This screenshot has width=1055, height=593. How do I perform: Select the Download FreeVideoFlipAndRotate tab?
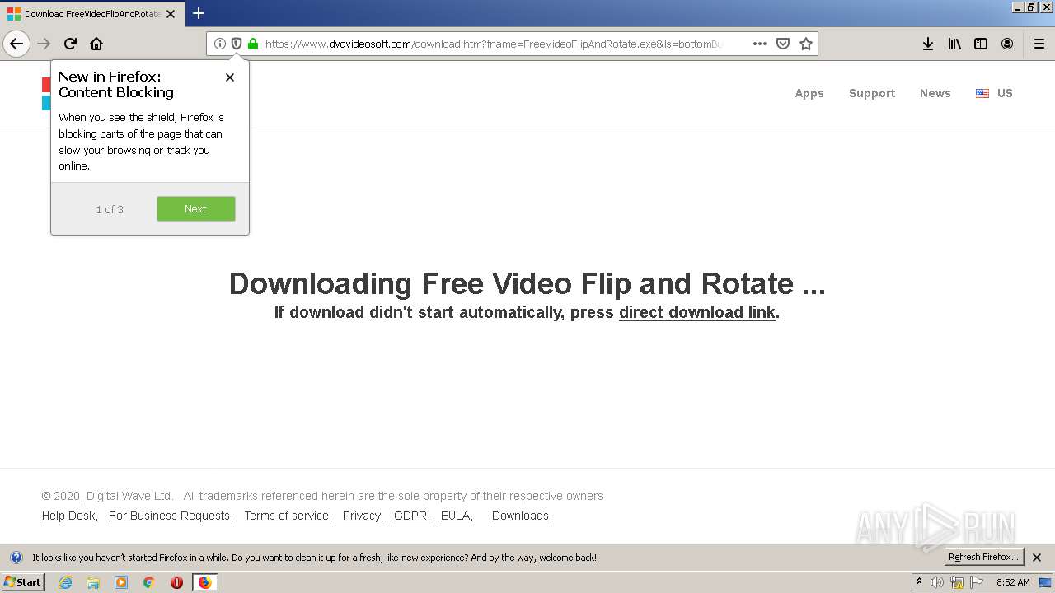[91, 14]
